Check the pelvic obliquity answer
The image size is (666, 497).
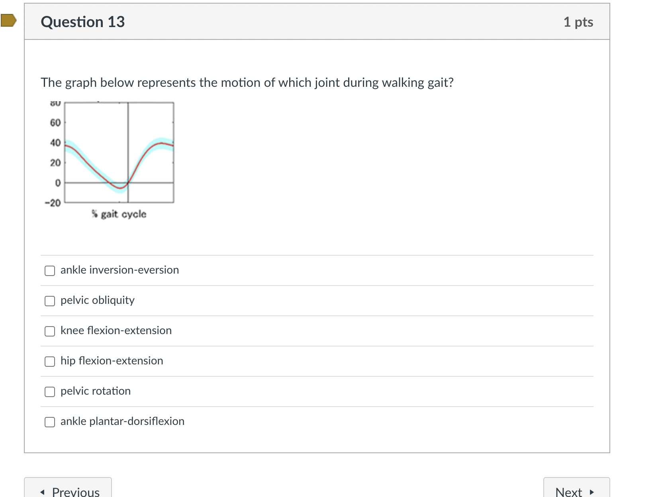[x=50, y=301]
